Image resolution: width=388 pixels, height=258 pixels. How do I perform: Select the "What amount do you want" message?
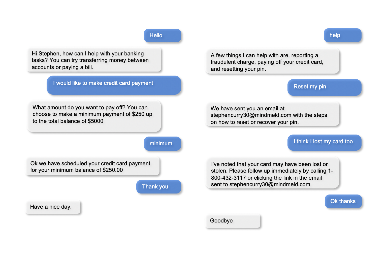click(x=94, y=116)
